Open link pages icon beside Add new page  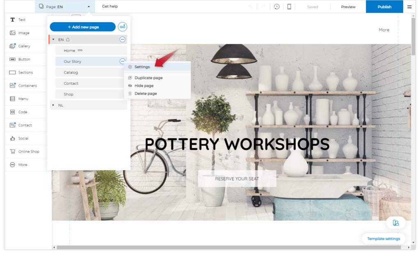(122, 27)
